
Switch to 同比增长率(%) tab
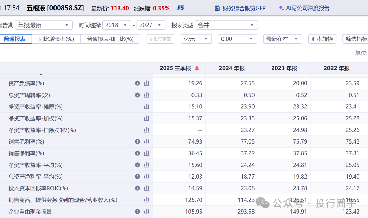(x=56, y=39)
